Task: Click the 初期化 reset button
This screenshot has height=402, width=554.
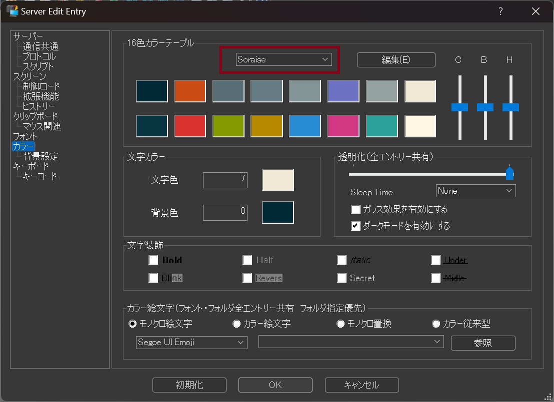Action: click(x=189, y=385)
